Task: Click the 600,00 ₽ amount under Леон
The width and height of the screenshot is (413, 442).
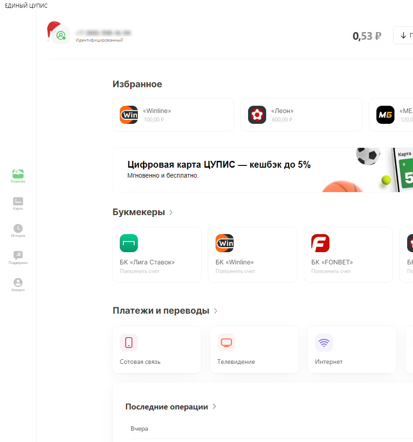Action: click(282, 120)
